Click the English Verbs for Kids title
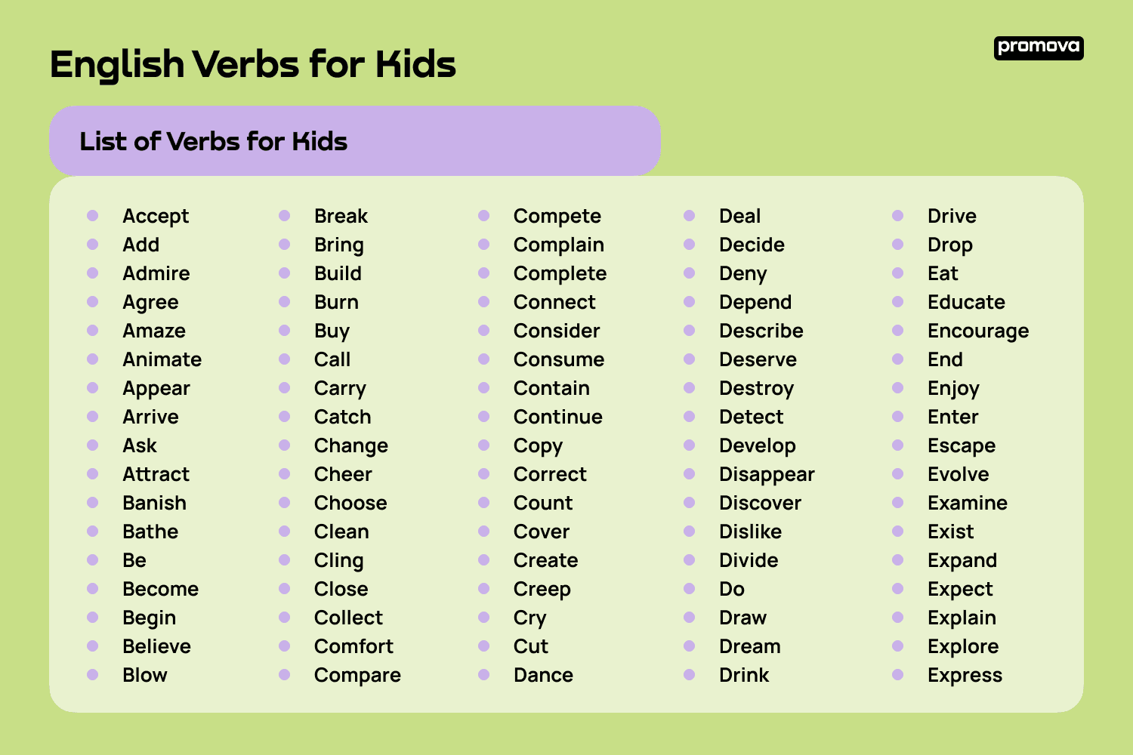The image size is (1133, 755). 252,64
